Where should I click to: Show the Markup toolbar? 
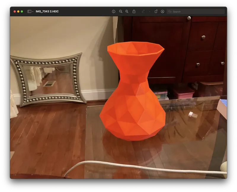coord(162,12)
